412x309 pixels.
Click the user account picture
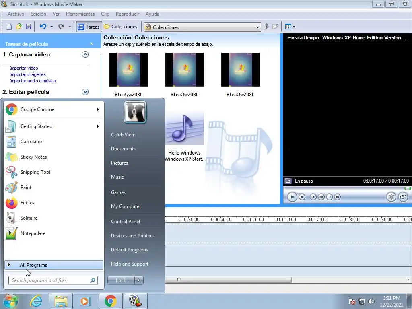135,112
